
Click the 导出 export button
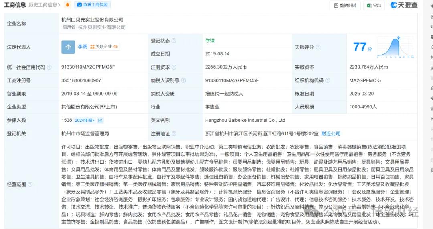[x=374, y=6]
